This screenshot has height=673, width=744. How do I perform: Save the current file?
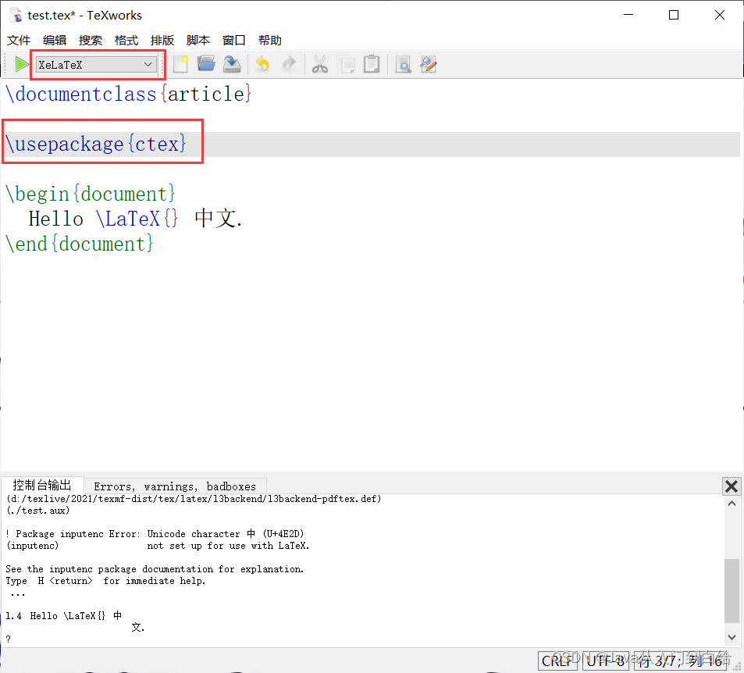click(x=232, y=64)
